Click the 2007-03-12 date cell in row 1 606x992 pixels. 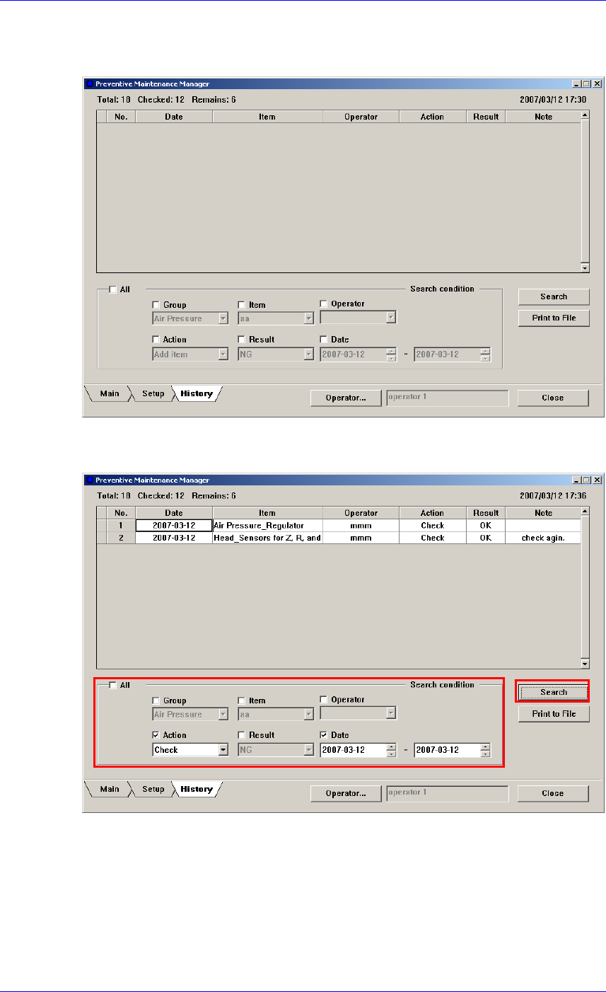coord(174,526)
